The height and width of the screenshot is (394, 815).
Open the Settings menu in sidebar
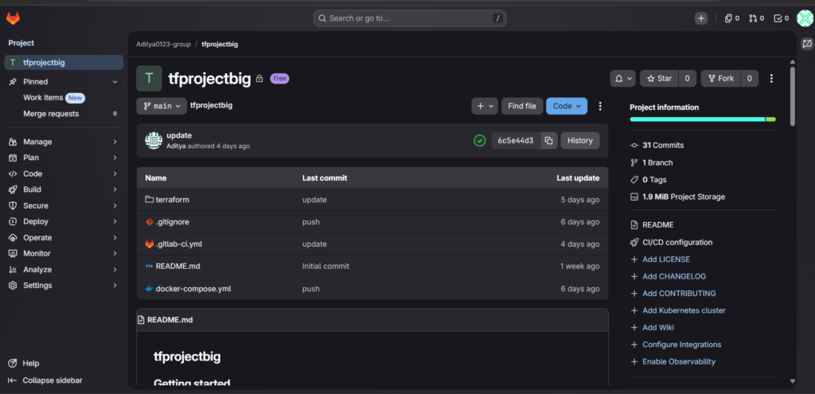coord(37,285)
